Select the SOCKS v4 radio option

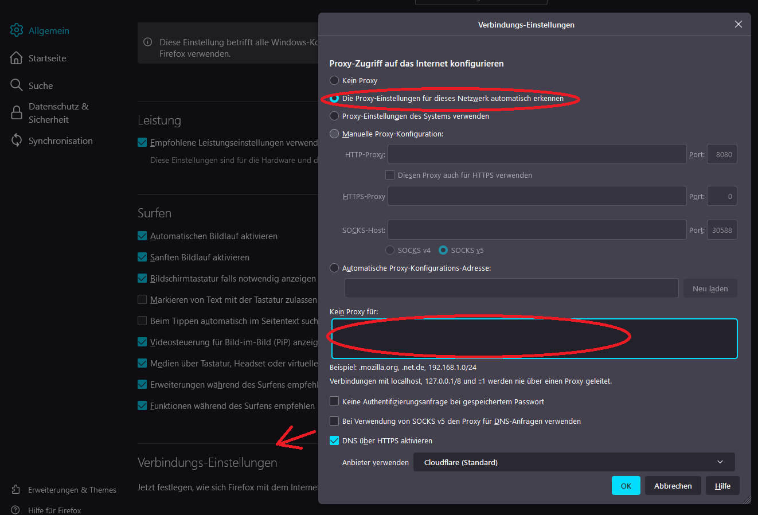point(390,250)
